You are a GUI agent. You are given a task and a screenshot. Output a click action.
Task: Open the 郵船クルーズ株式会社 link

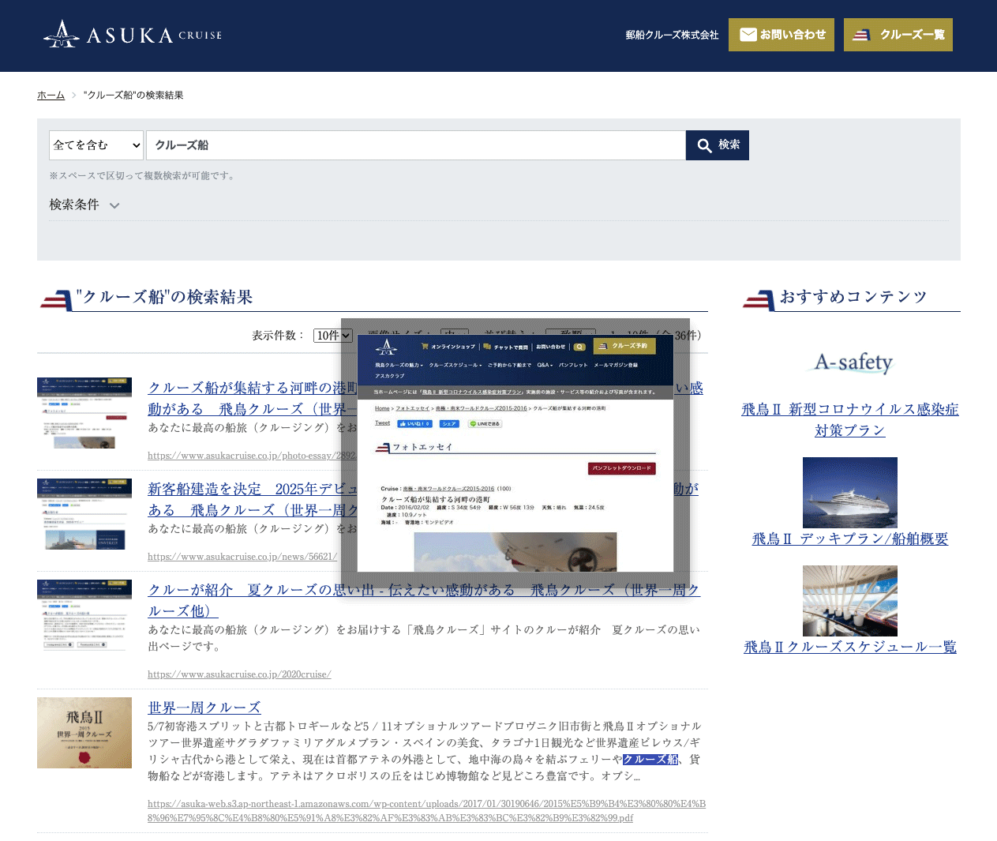pyautogui.click(x=672, y=36)
